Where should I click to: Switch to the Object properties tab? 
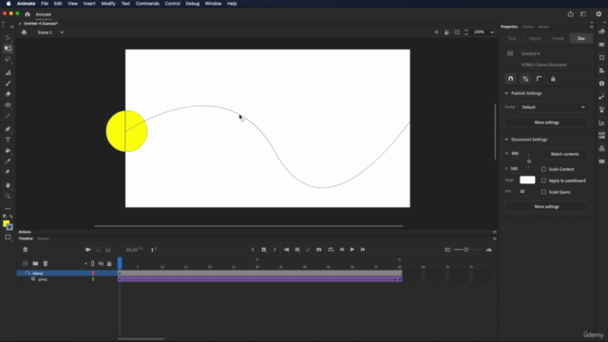click(535, 38)
